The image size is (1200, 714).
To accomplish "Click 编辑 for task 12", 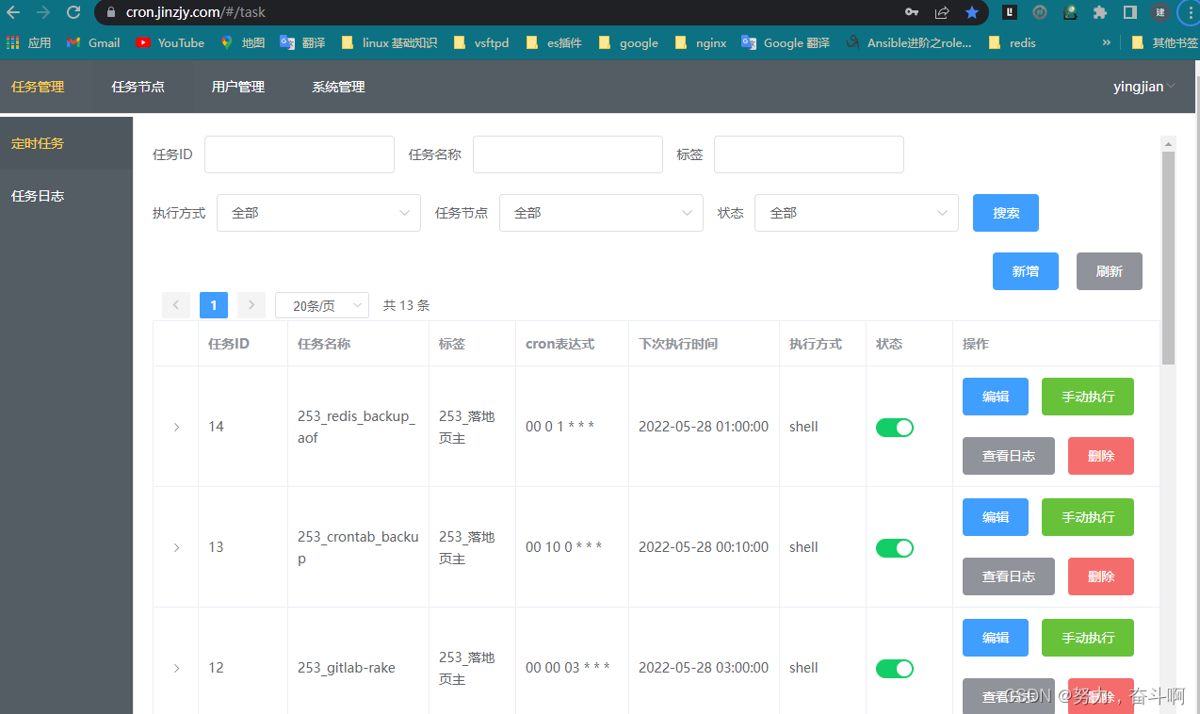I will 996,638.
